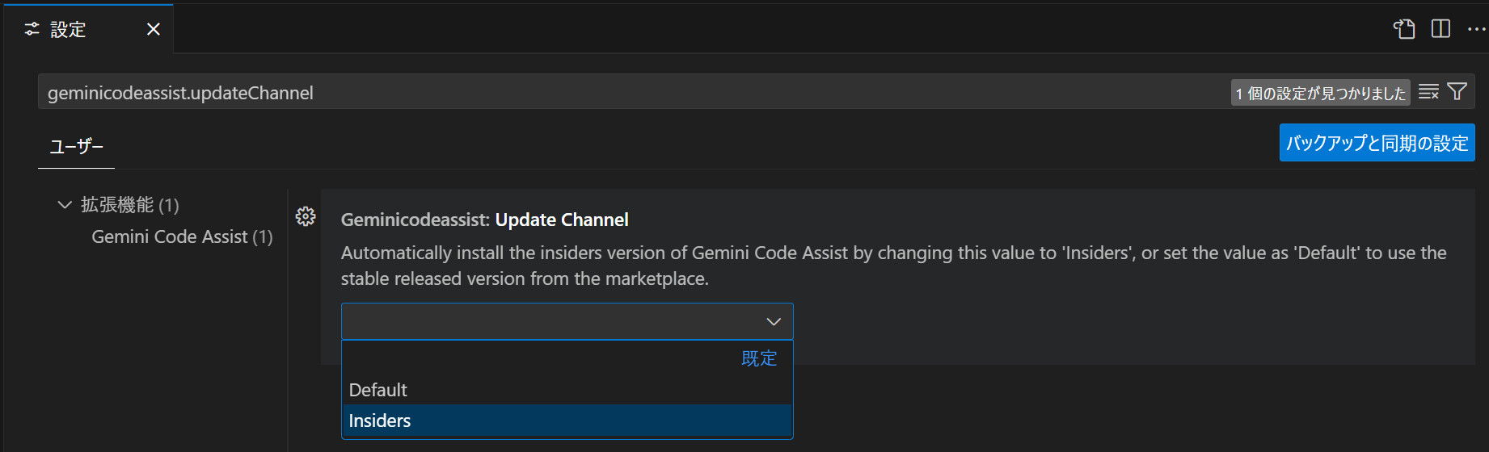Open the Update Channel dropdown box
The height and width of the screenshot is (452, 1489).
pos(567,321)
